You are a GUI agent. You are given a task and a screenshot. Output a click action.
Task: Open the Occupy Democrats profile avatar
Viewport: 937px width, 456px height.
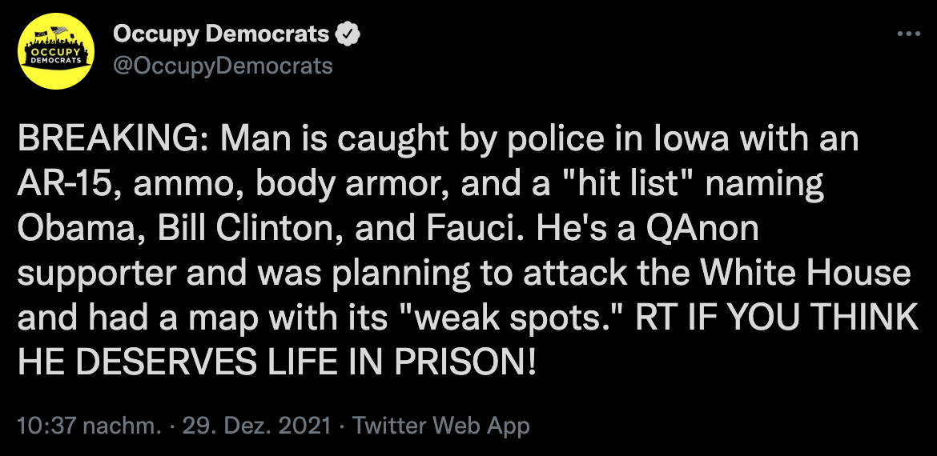click(56, 51)
